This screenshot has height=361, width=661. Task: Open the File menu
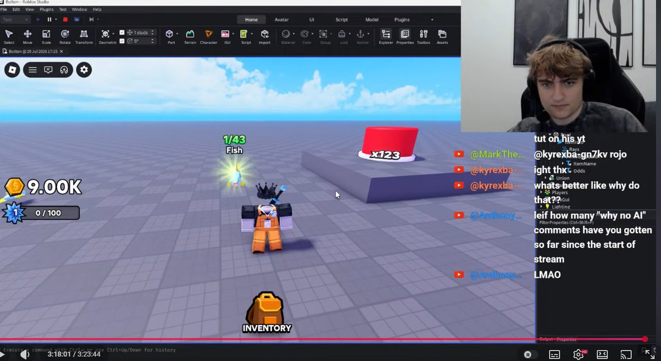3,9
